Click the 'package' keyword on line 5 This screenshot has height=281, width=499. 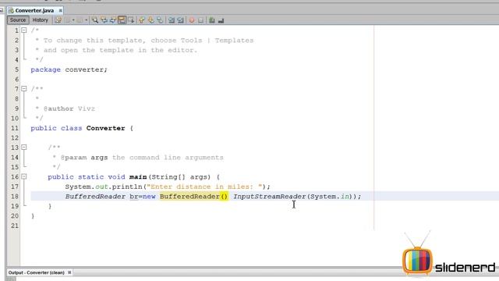click(x=45, y=69)
